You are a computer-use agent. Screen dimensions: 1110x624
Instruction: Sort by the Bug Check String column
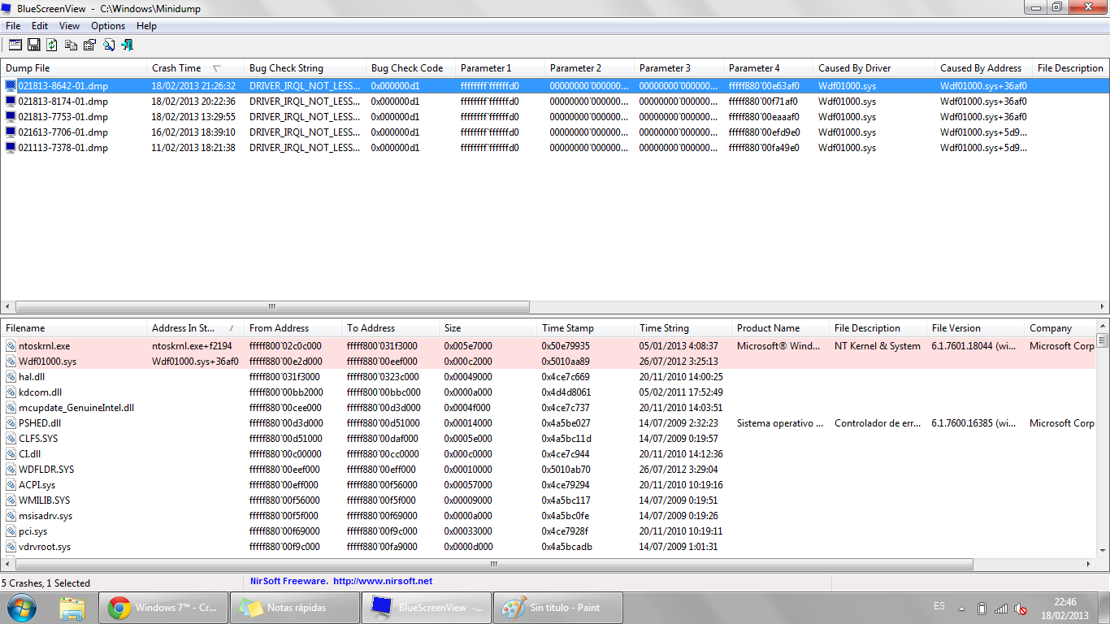tap(305, 68)
